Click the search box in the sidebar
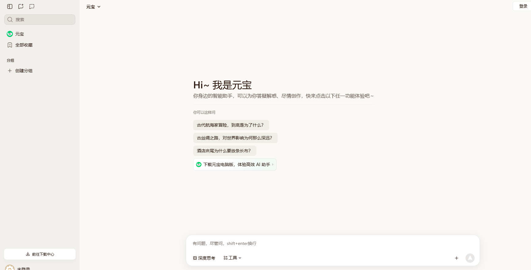This screenshot has width=531, height=270. [x=40, y=20]
